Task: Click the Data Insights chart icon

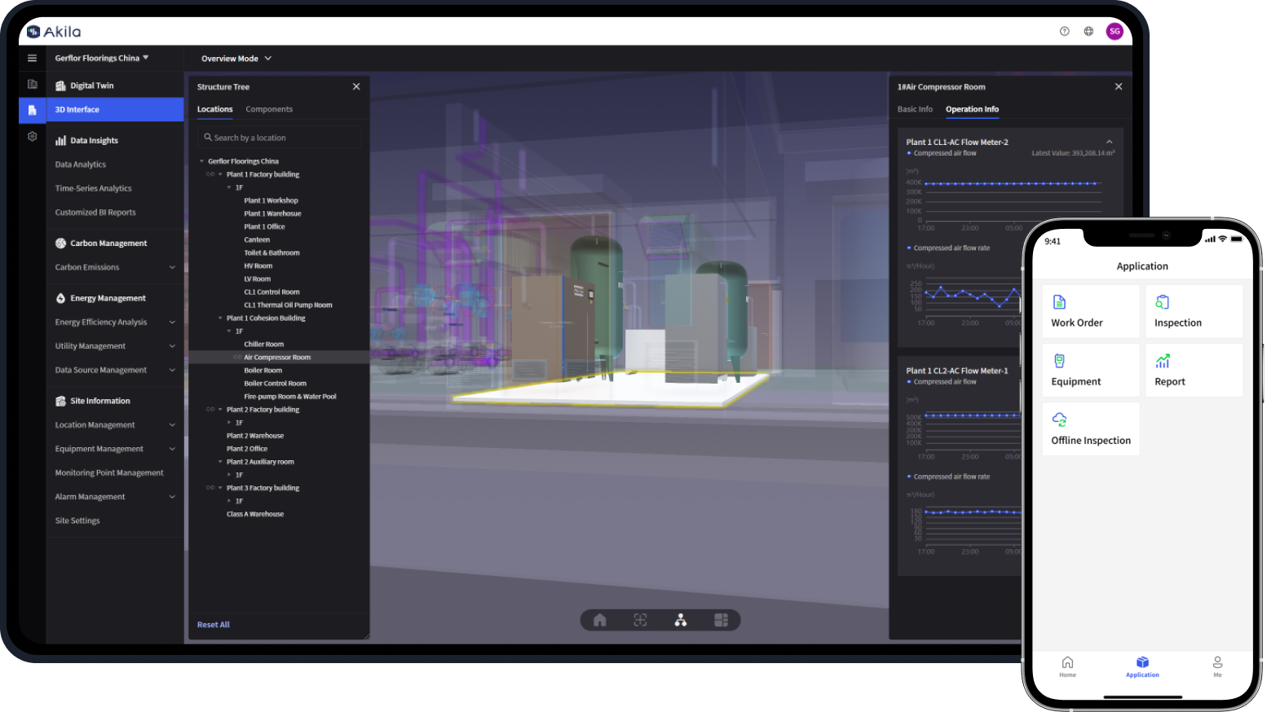Action: [60, 140]
